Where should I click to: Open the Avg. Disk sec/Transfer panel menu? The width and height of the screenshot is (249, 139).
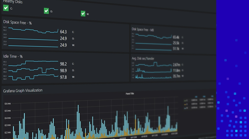point(143,59)
